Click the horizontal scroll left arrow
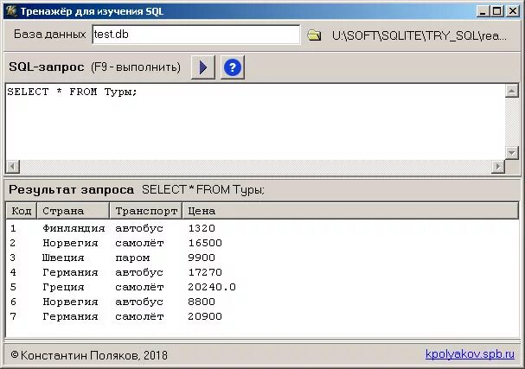 tap(13, 166)
